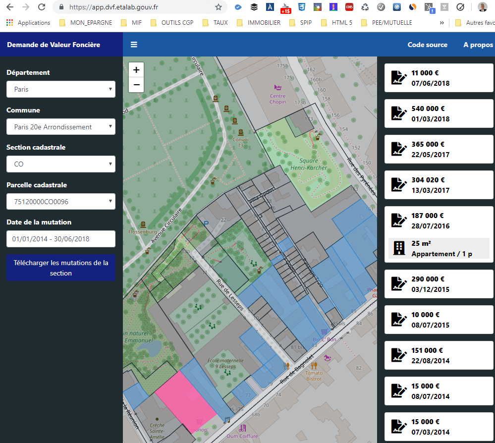
Task: Expand the Commune dropdown Paris 20e Arrondissement
Action: [x=60, y=127]
